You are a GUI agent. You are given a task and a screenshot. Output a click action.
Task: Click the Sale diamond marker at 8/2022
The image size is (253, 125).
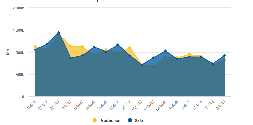click(x=118, y=45)
